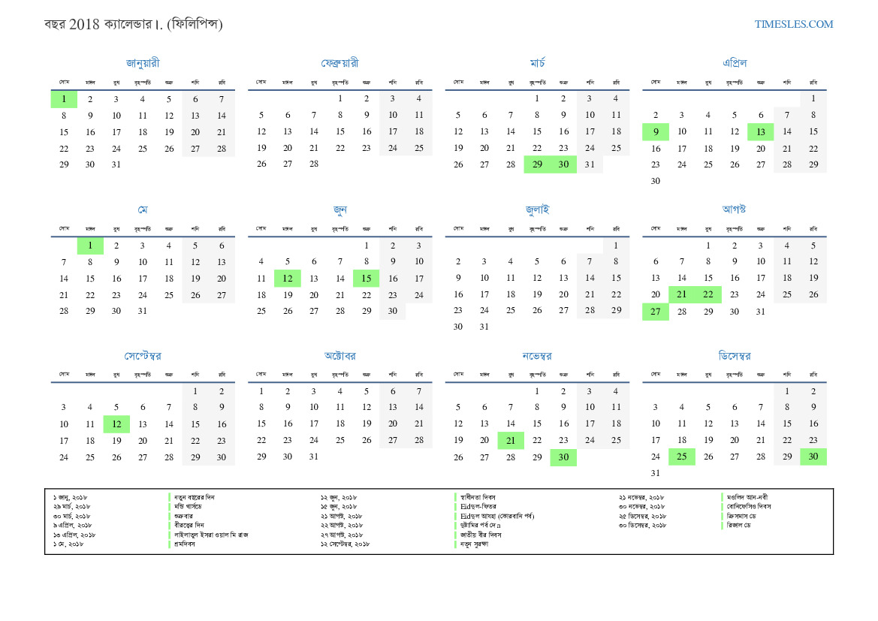
Task: Click green marker beside 'শ্রমদিবস' legend entry
Action: click(x=170, y=544)
